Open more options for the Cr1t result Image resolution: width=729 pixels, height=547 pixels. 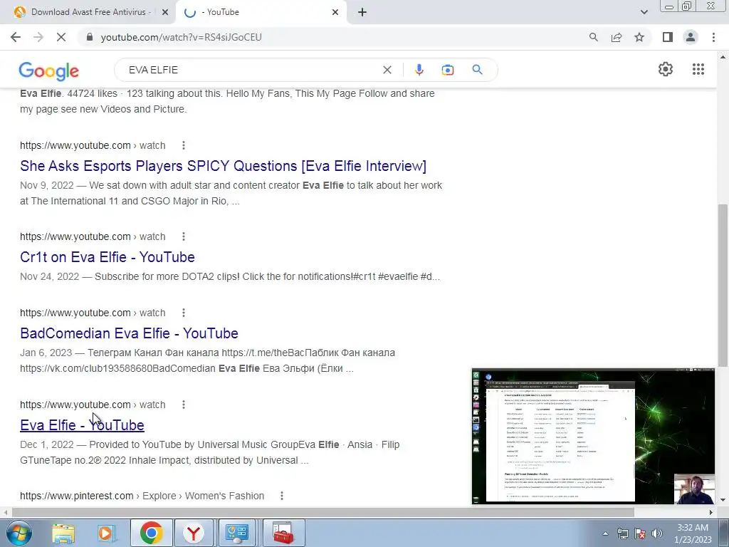point(184,236)
